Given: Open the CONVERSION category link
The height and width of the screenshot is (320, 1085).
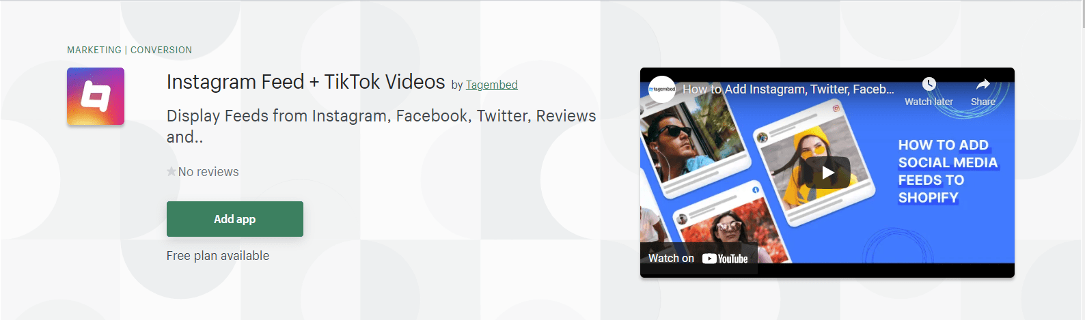Looking at the screenshot, I should 161,50.
